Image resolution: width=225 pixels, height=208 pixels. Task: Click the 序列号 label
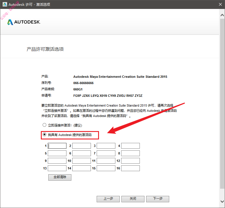click(47, 83)
